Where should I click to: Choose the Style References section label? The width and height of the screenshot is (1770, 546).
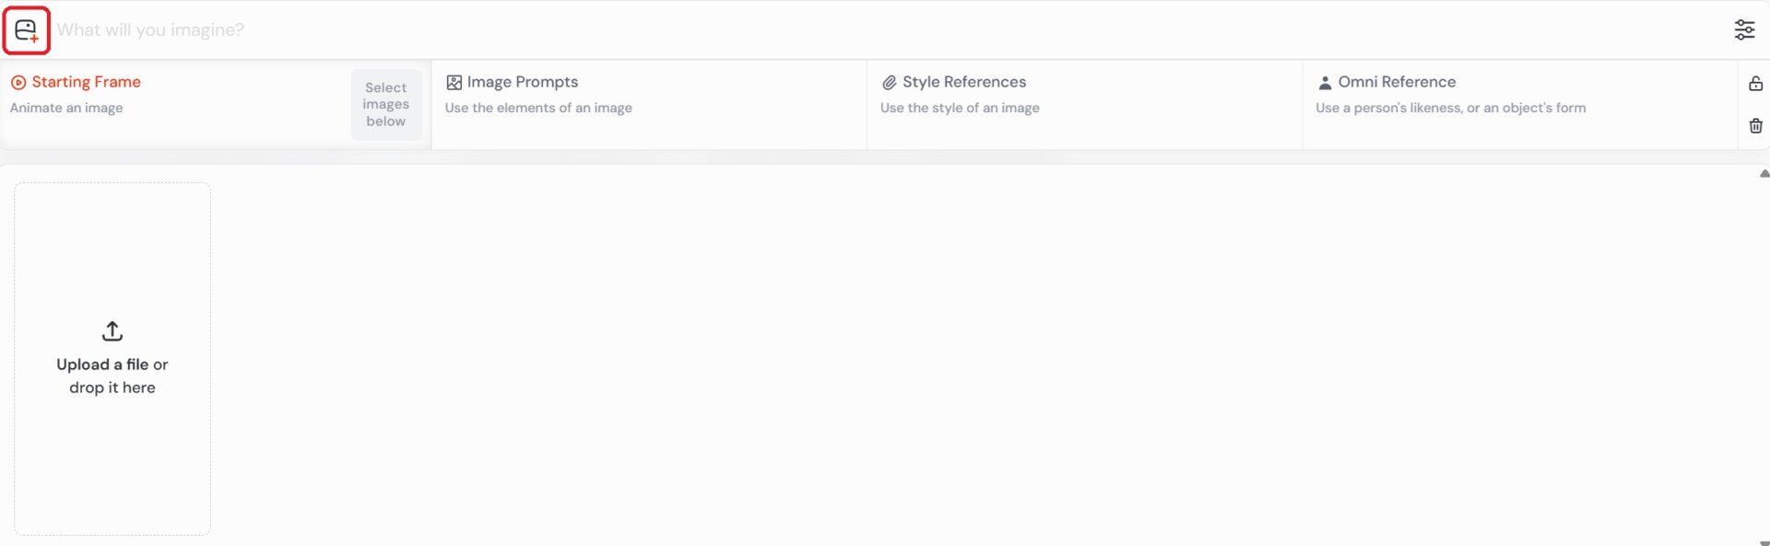click(x=964, y=82)
